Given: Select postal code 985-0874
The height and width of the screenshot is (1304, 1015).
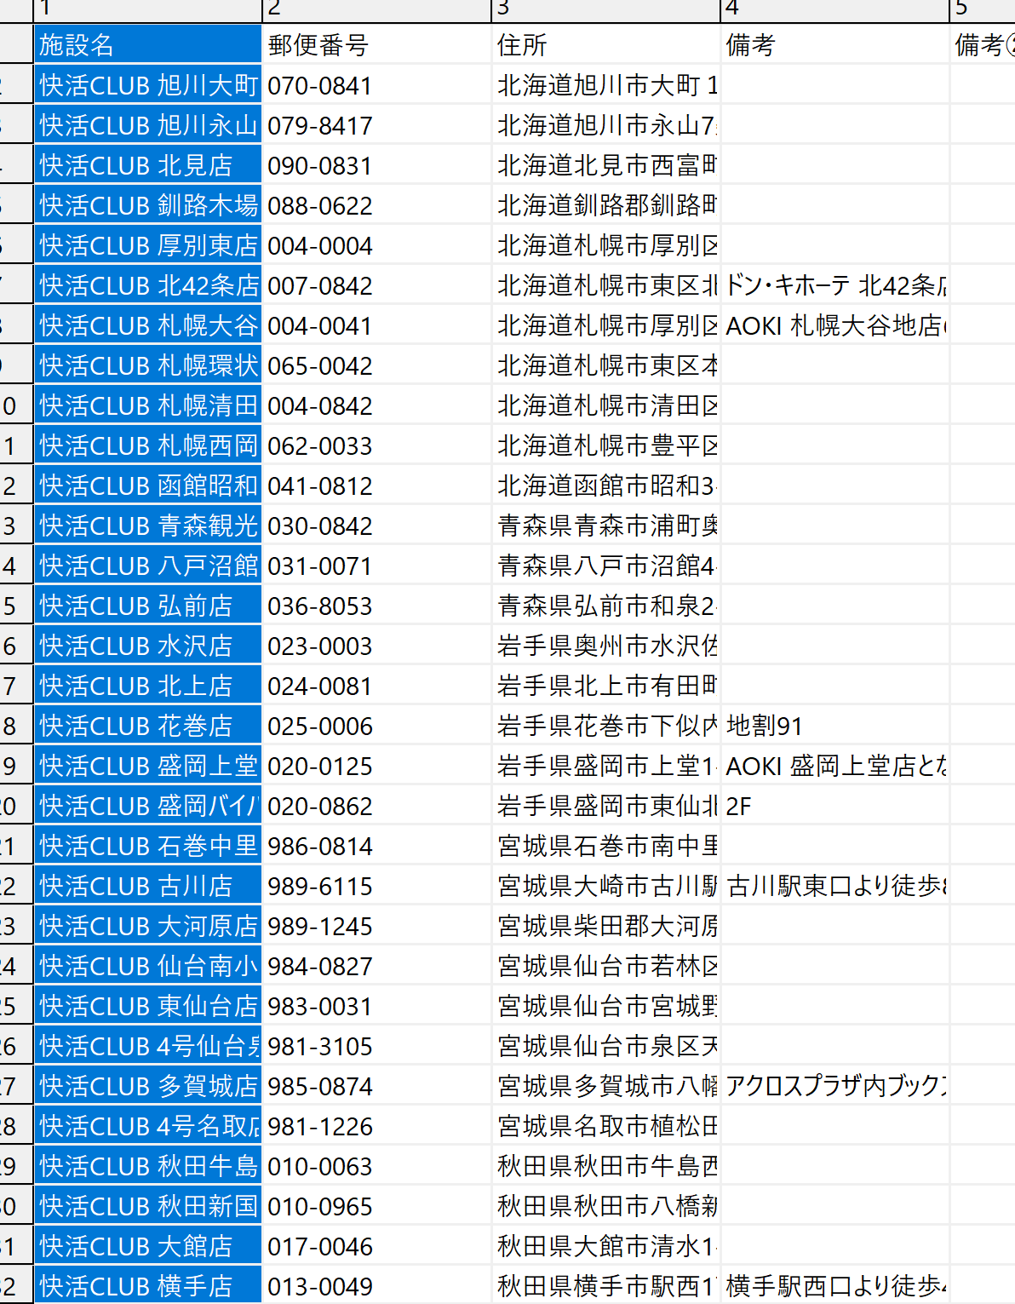Looking at the screenshot, I should (376, 1085).
